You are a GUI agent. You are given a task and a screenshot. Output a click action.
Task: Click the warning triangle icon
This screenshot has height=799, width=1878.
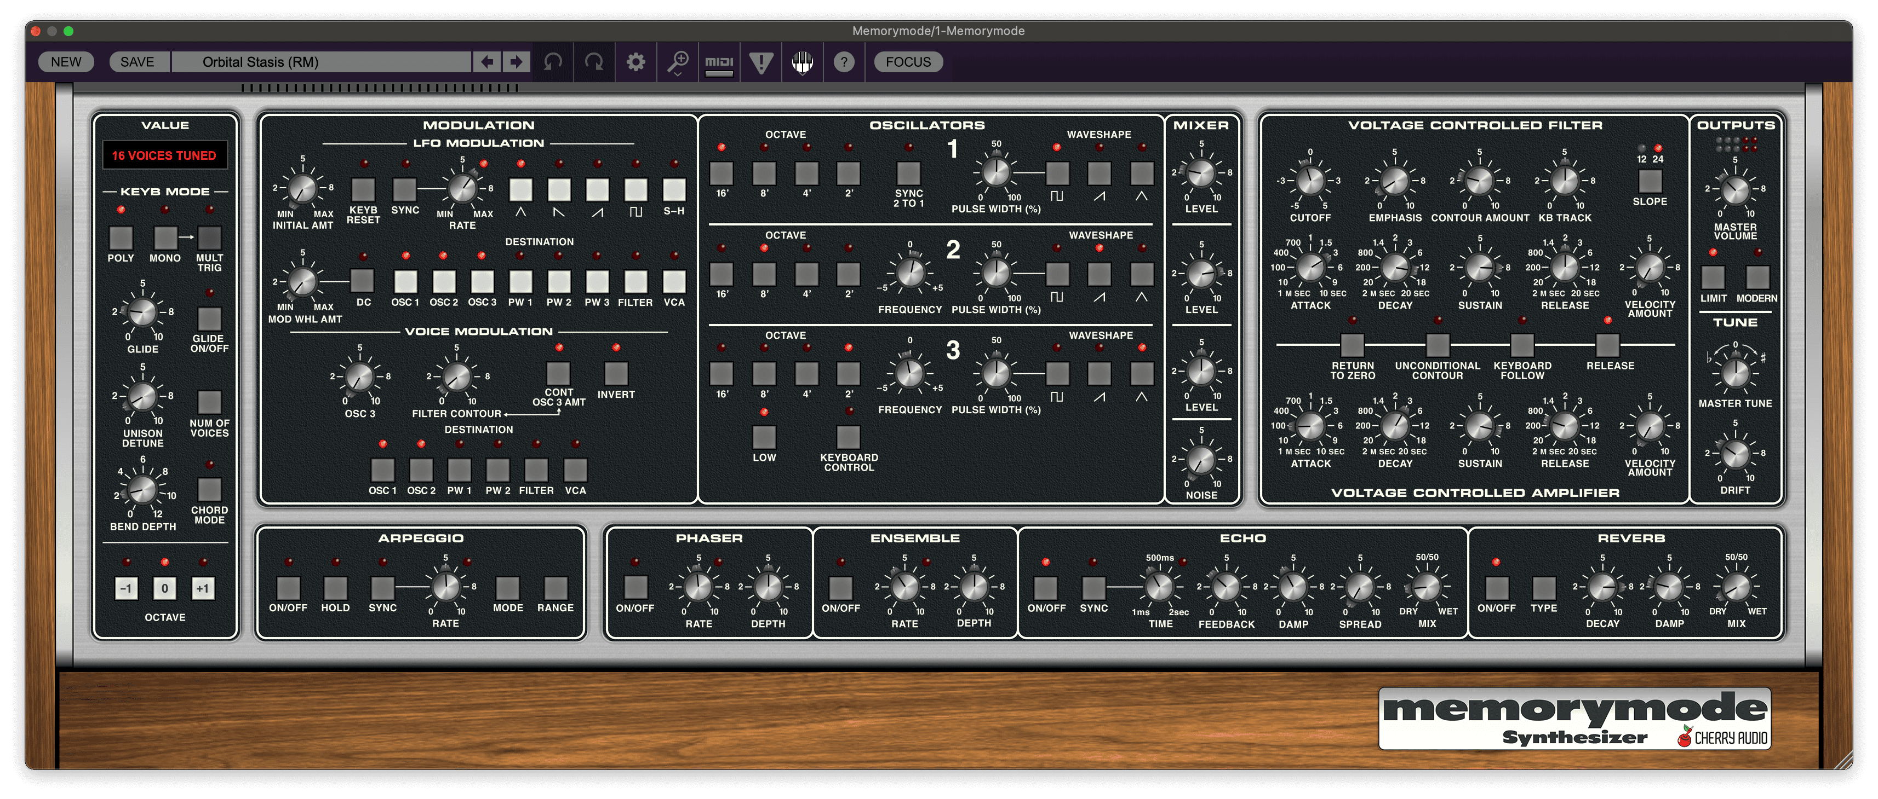click(x=761, y=62)
